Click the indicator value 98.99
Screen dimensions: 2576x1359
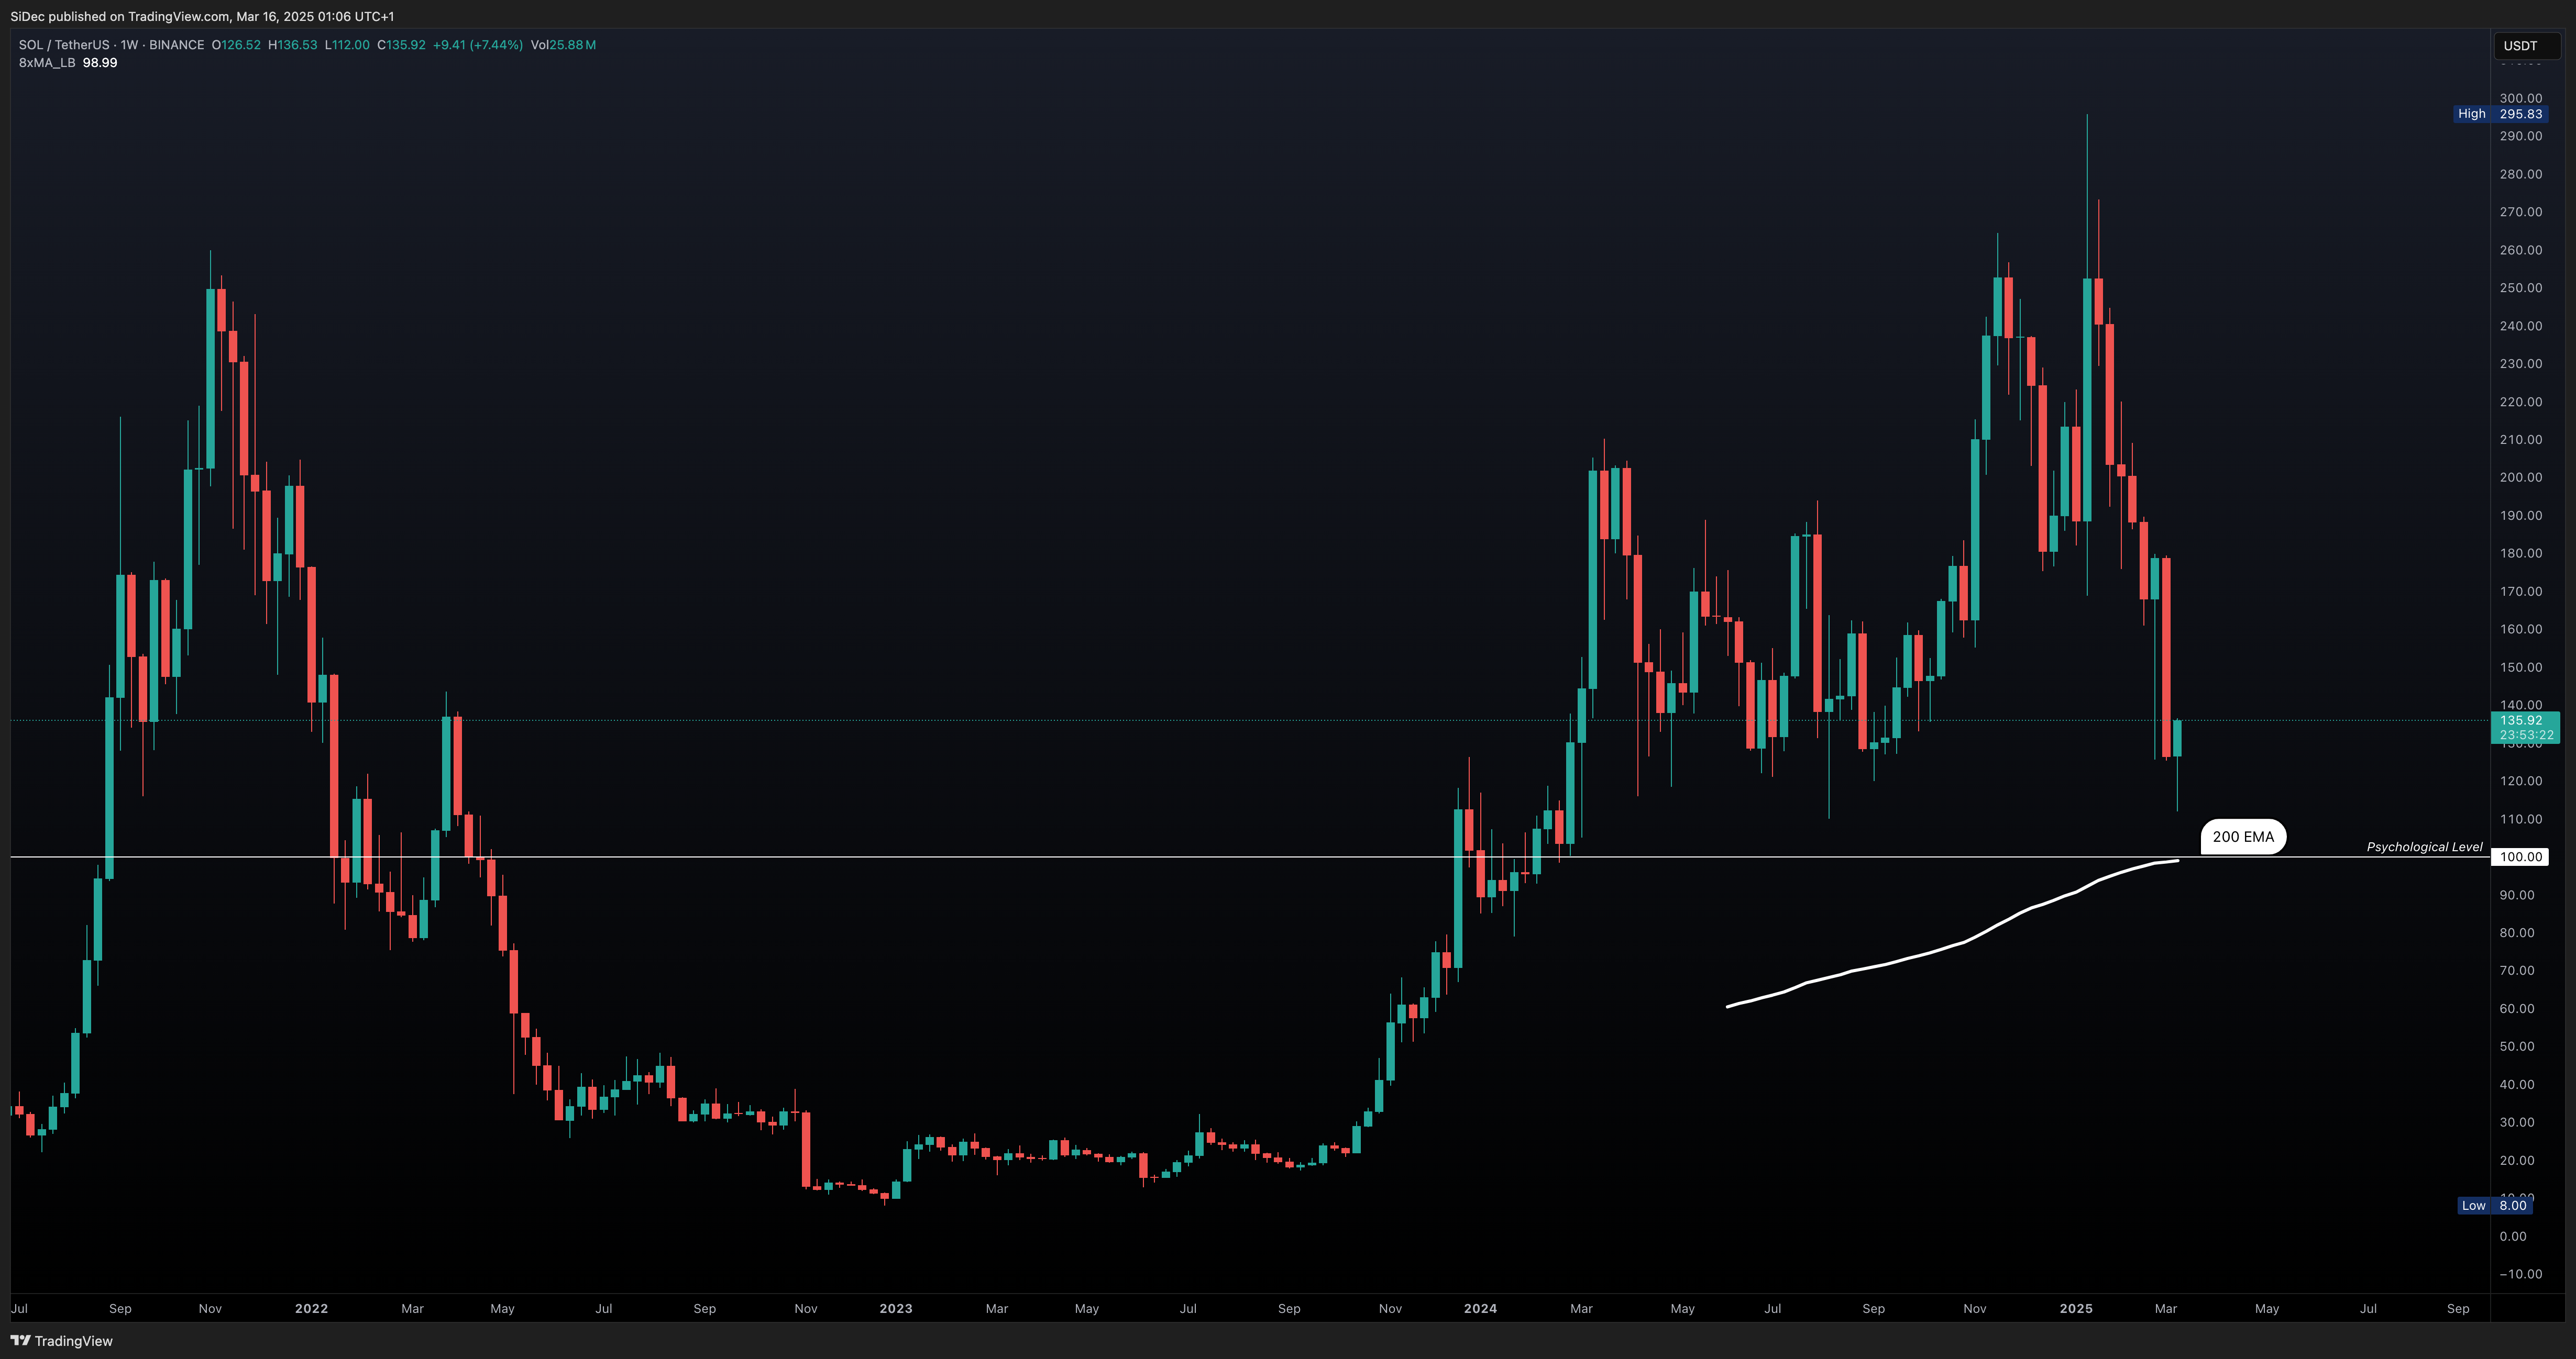[100, 63]
